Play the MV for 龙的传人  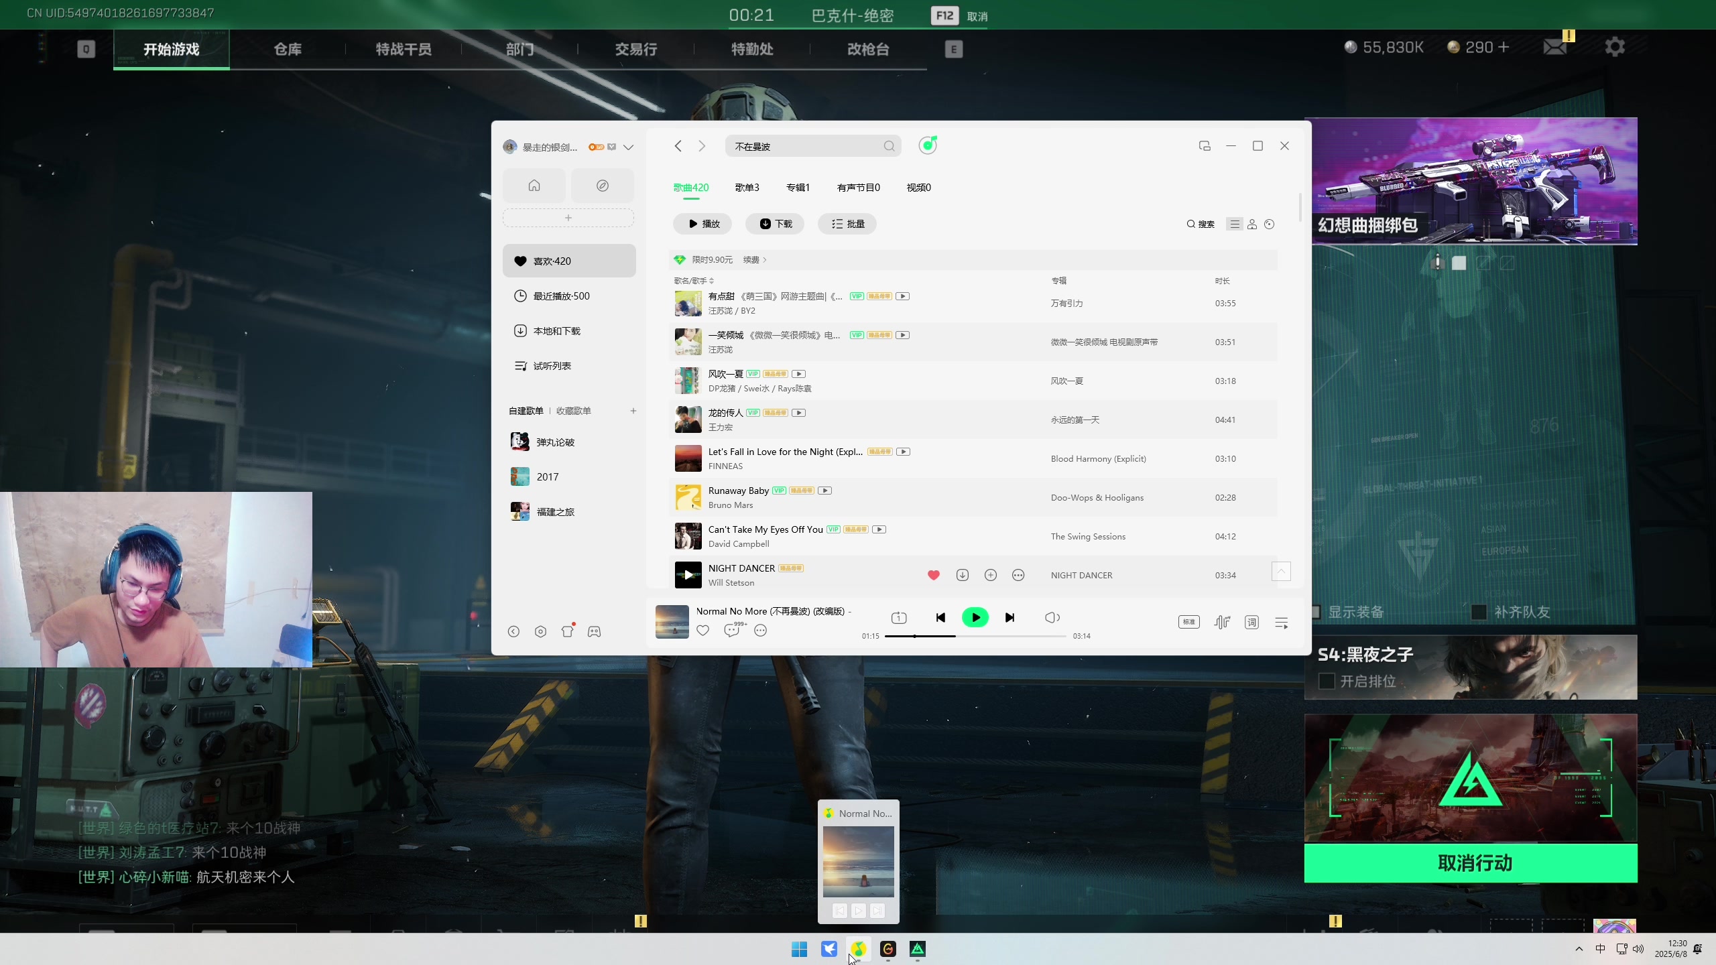[799, 413]
